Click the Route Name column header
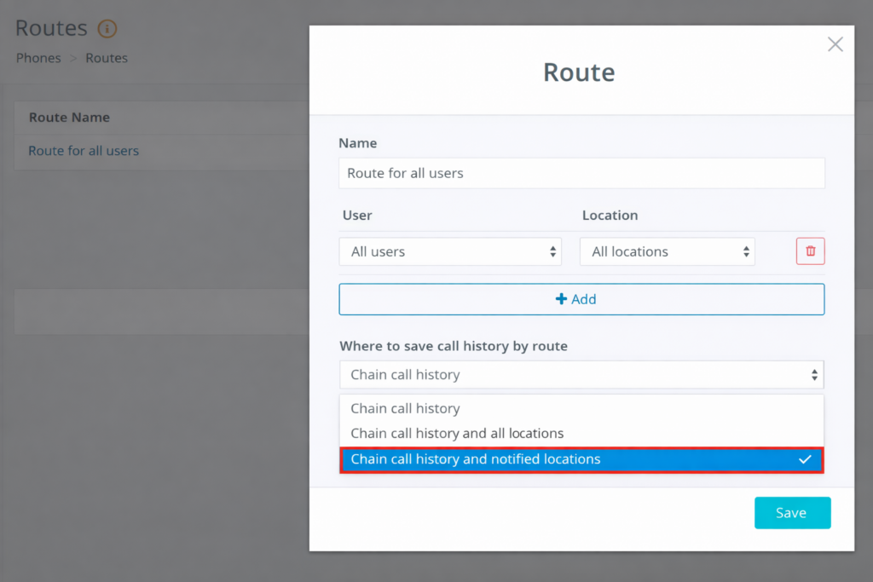 click(69, 118)
